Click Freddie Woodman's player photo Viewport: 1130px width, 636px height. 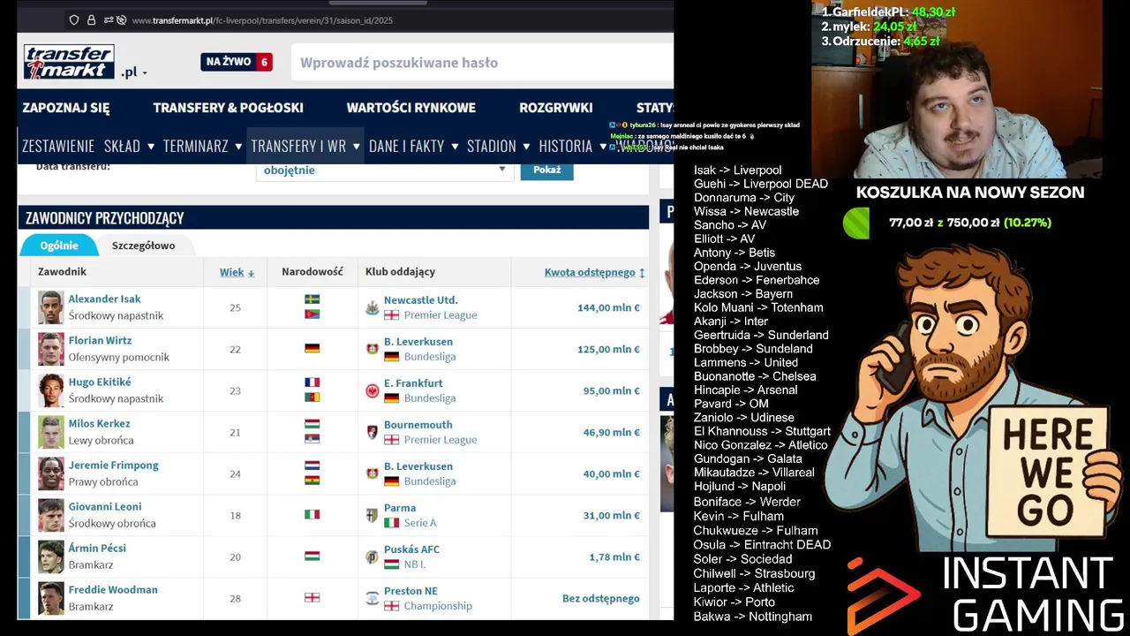point(51,598)
